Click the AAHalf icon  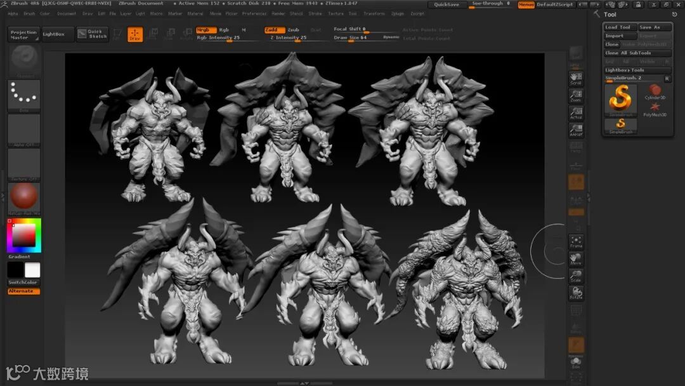576,130
